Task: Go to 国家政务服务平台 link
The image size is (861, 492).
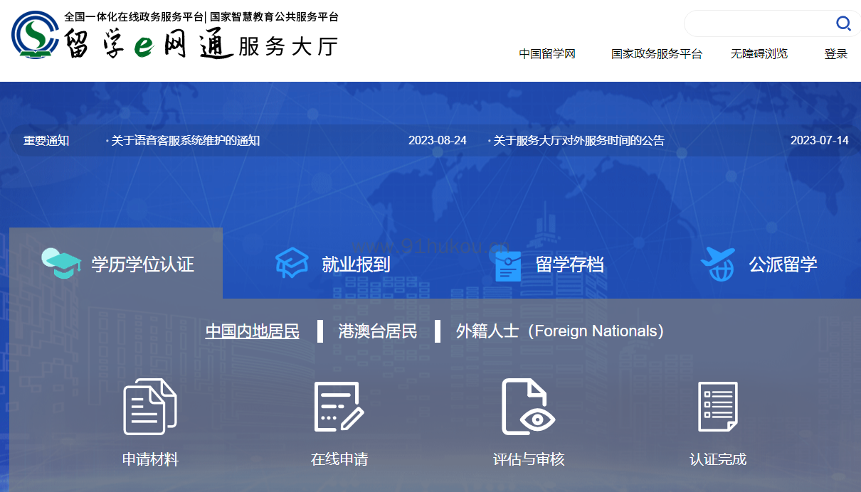Action: pyautogui.click(x=656, y=54)
